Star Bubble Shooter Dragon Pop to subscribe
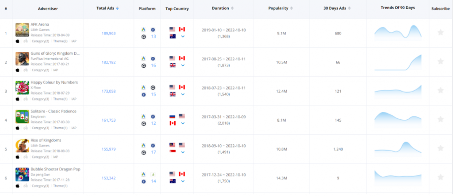Screen dimensions: 453x196 click(440, 177)
